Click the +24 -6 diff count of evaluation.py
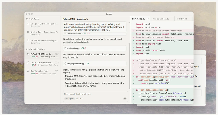Viewport: 218px width, 115px height. coord(83,48)
